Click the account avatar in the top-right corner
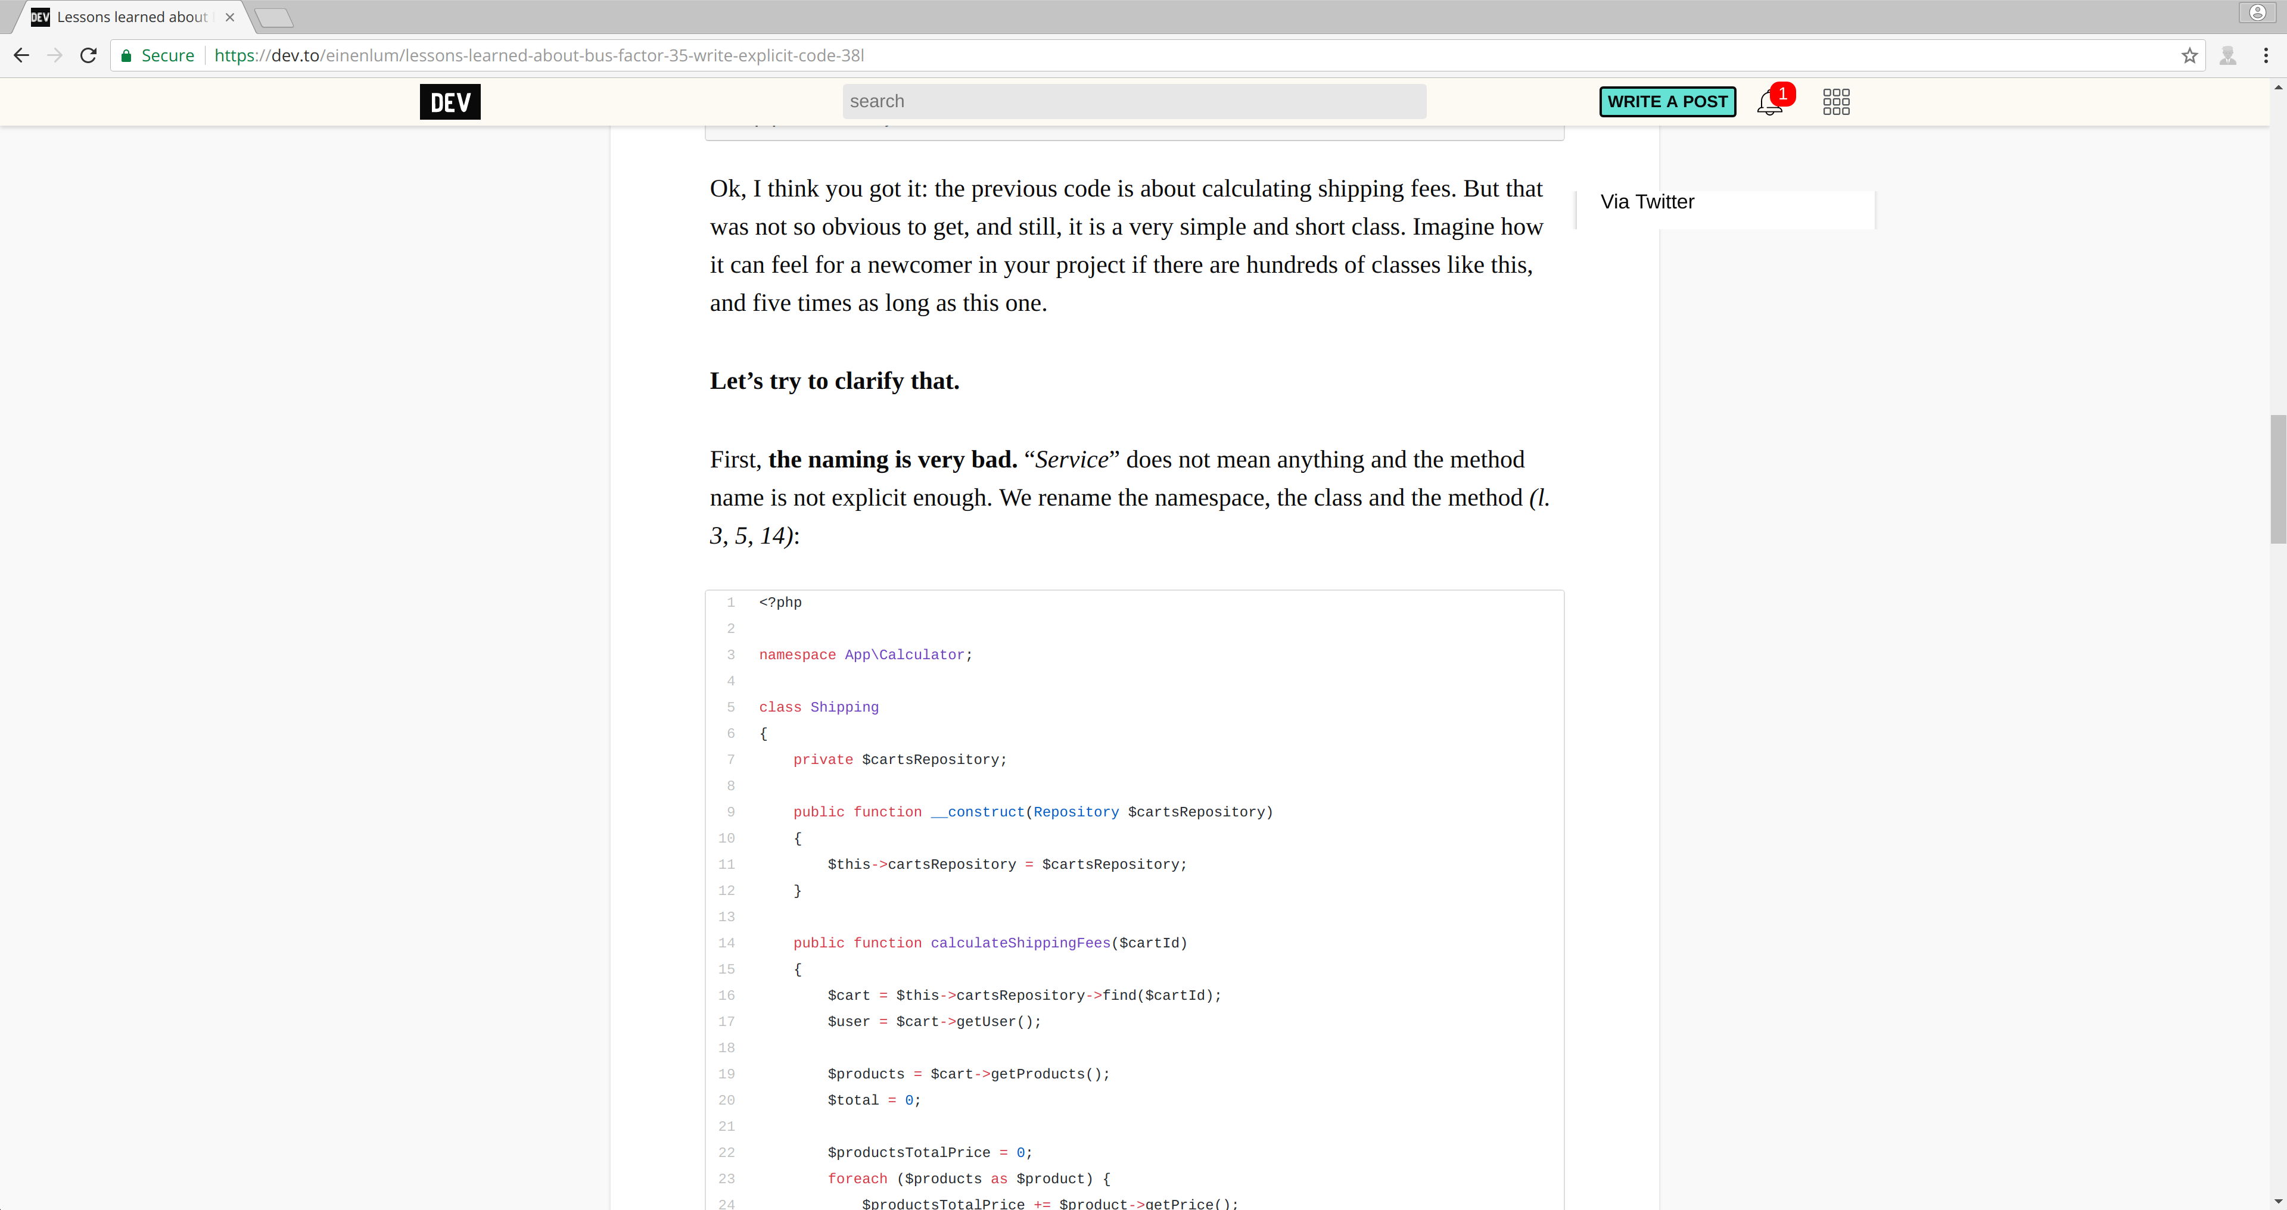2287x1210 pixels. [2257, 13]
